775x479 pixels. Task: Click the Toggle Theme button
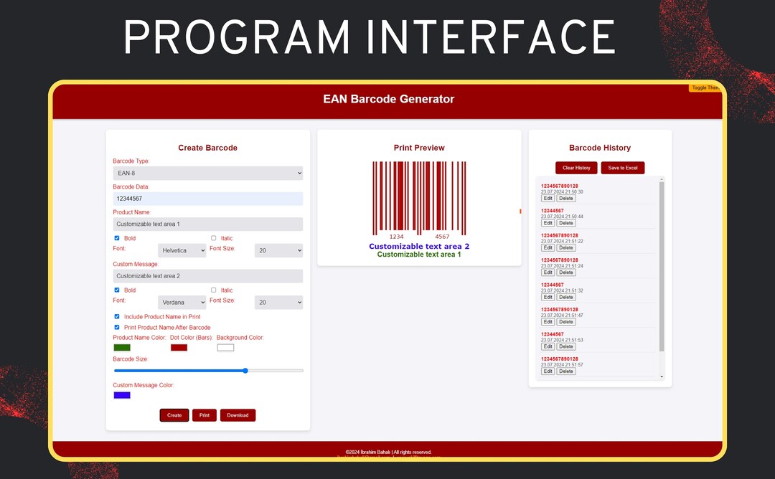(705, 87)
